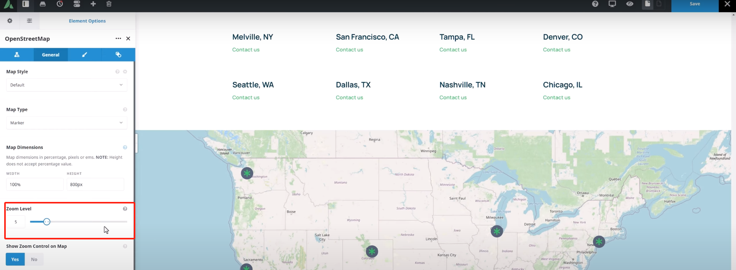736x270 pixels.
Task: Open the question mark help icon in top toolbar
Action: coord(595,4)
